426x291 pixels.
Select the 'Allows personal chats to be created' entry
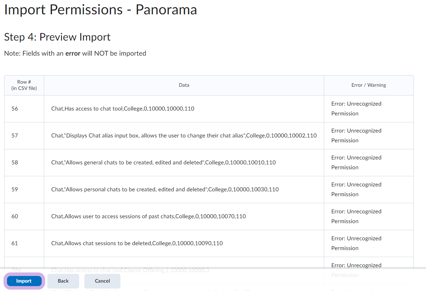click(165, 190)
